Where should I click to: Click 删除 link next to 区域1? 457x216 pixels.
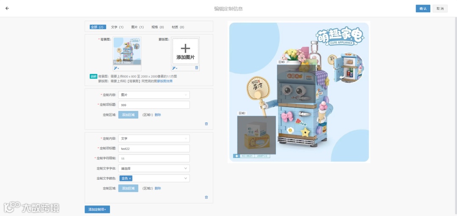(158, 115)
